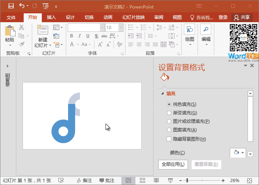
Task: Select the 图片或纹理填充(P) option
Action: pos(169,121)
